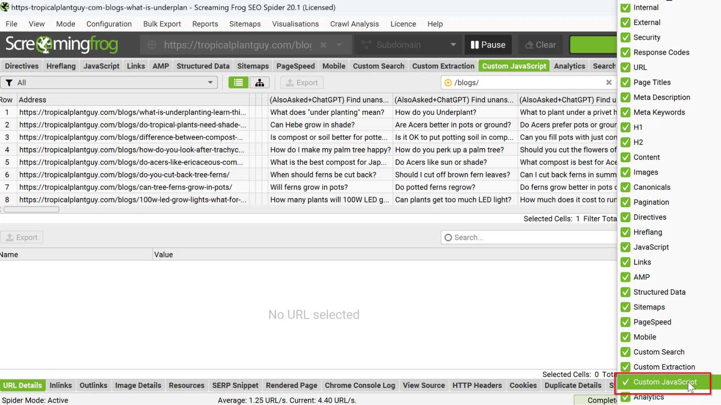Click the globe icon in URL bar

click(x=152, y=45)
